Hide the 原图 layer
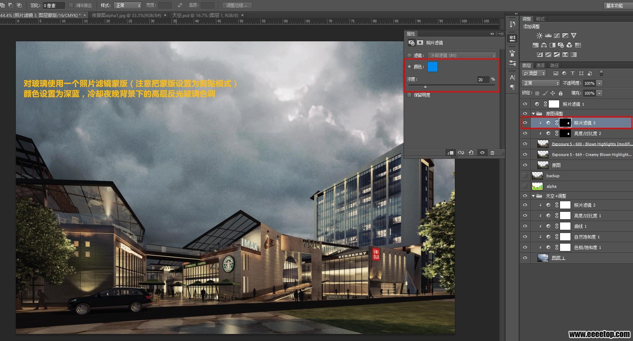The width and height of the screenshot is (633, 341). tap(525, 165)
